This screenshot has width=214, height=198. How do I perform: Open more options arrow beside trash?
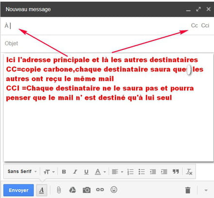click(x=206, y=190)
